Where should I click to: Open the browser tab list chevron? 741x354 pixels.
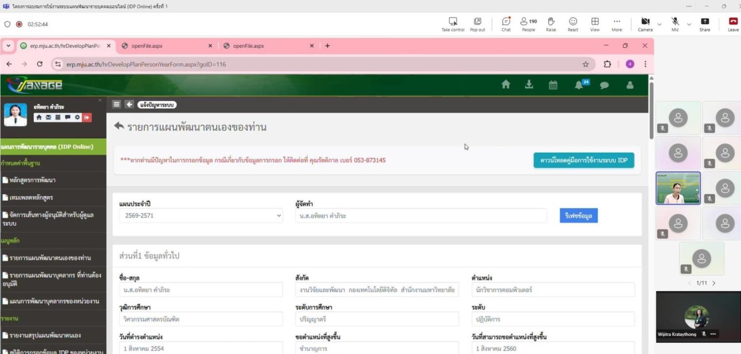pos(8,46)
